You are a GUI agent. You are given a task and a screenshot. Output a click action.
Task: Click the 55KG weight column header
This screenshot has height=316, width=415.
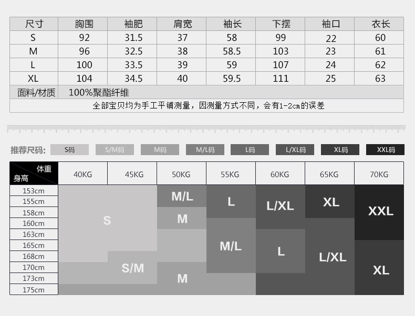tap(231, 174)
